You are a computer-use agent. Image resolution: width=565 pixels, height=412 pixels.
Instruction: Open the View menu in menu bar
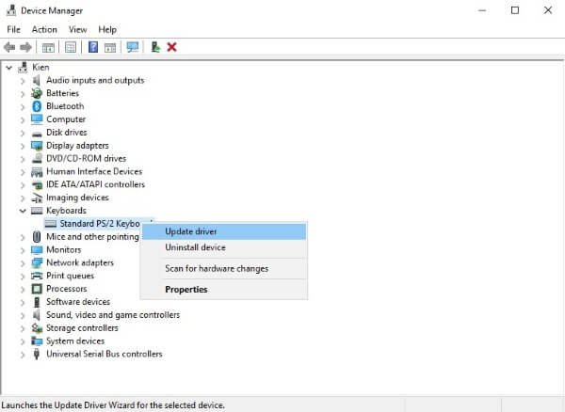click(77, 29)
